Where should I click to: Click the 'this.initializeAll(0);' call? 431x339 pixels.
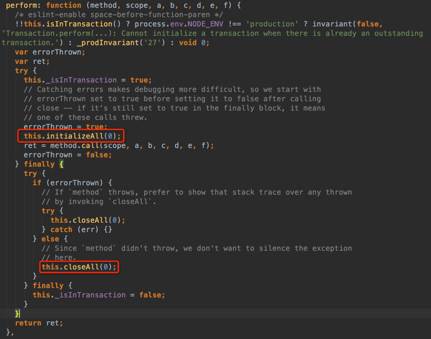[72, 136]
